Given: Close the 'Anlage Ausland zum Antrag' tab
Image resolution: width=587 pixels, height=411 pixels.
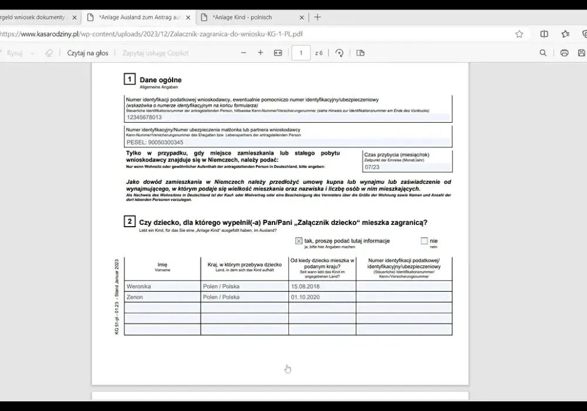Looking at the screenshot, I should click(188, 17).
